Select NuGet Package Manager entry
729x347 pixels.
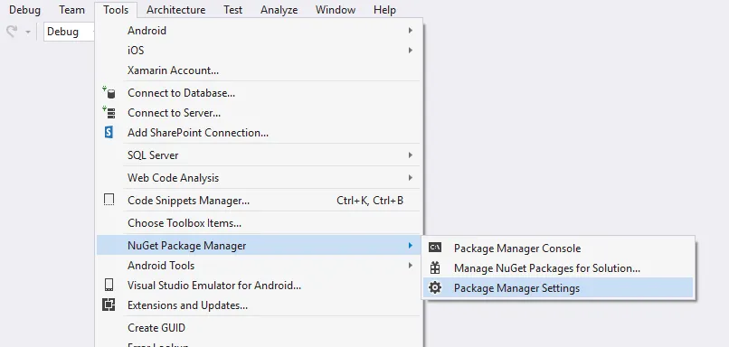(259, 245)
